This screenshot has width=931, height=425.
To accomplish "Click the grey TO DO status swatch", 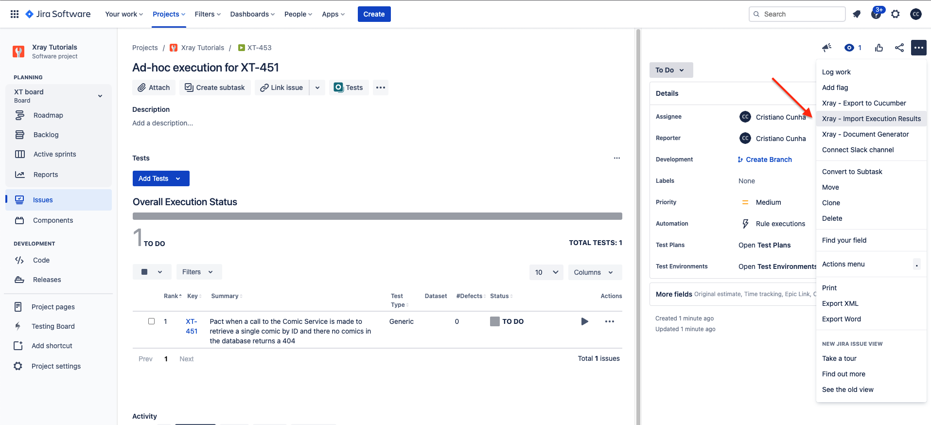I will (495, 321).
